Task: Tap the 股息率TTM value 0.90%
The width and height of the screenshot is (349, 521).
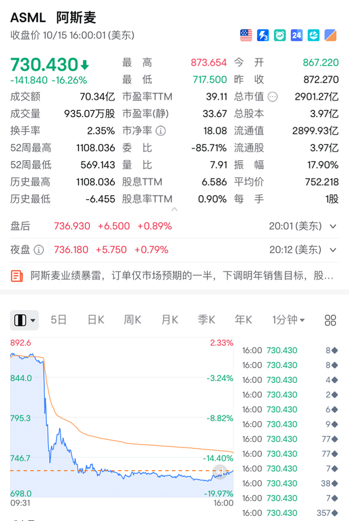Action: 212,199
